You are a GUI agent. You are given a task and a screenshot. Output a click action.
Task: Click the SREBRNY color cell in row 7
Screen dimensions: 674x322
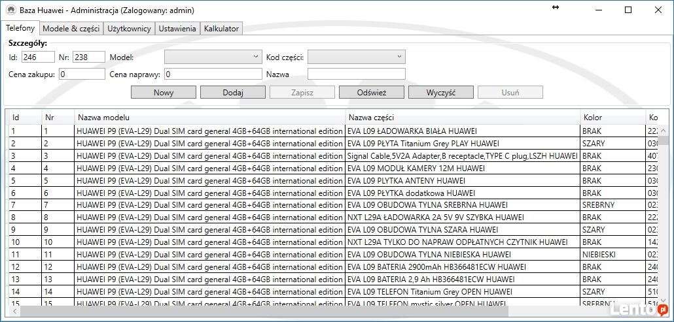[612, 205]
